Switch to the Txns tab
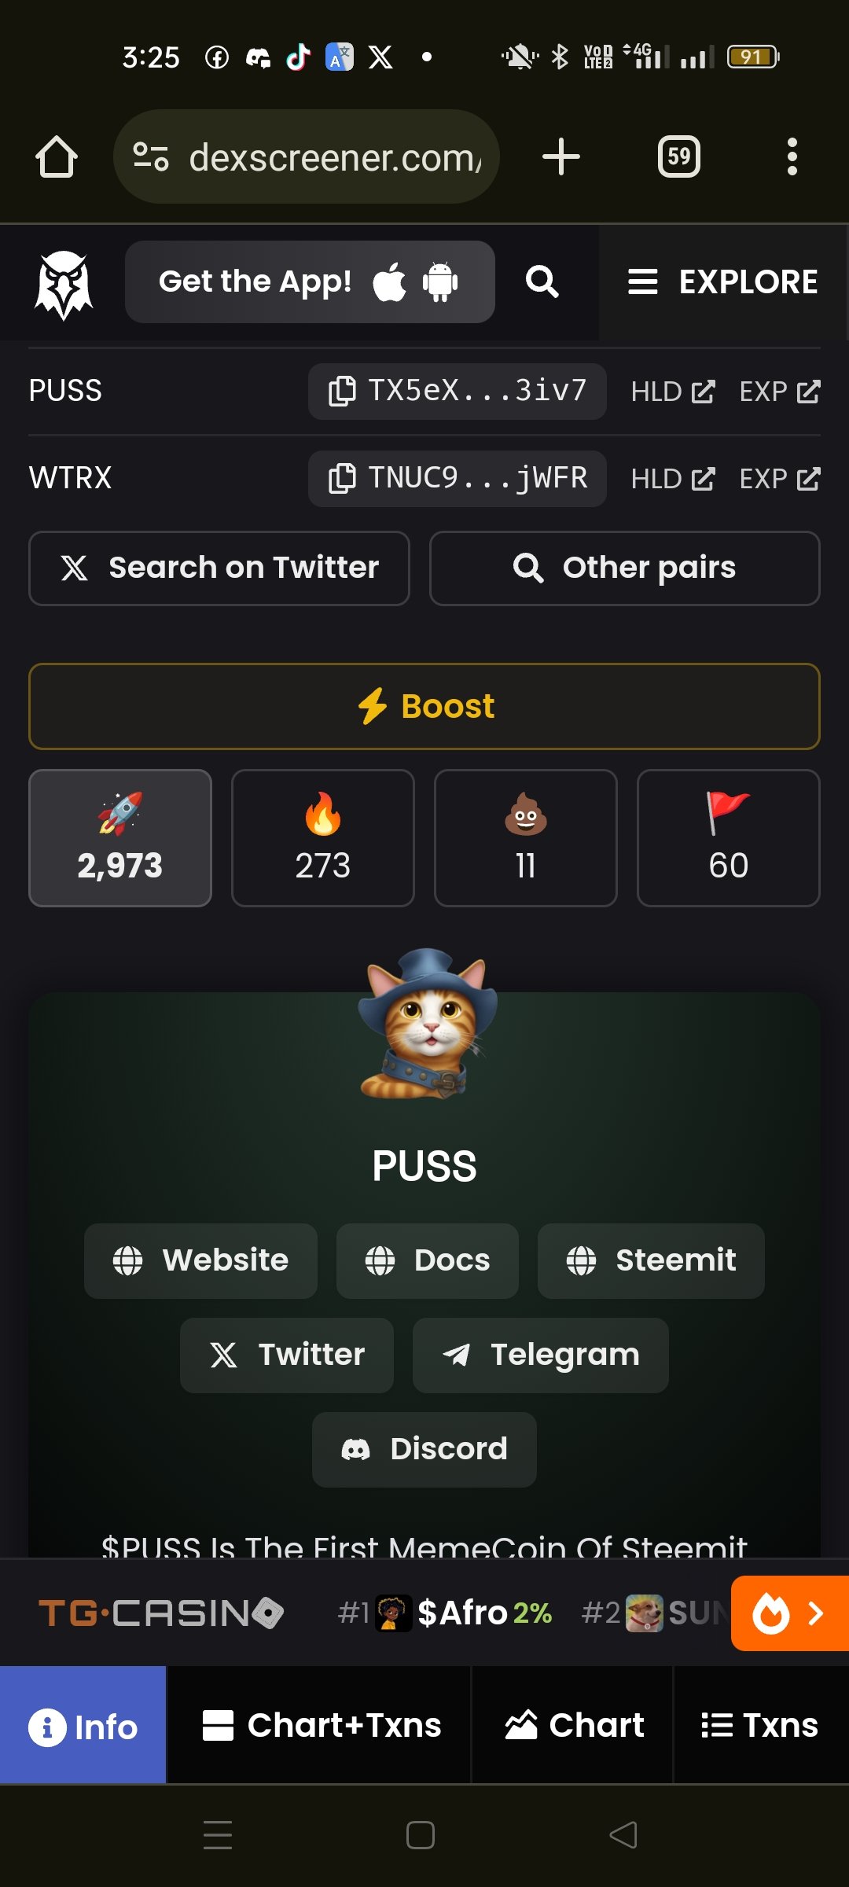 pyautogui.click(x=760, y=1725)
